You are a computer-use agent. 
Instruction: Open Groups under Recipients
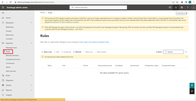pos(9,31)
